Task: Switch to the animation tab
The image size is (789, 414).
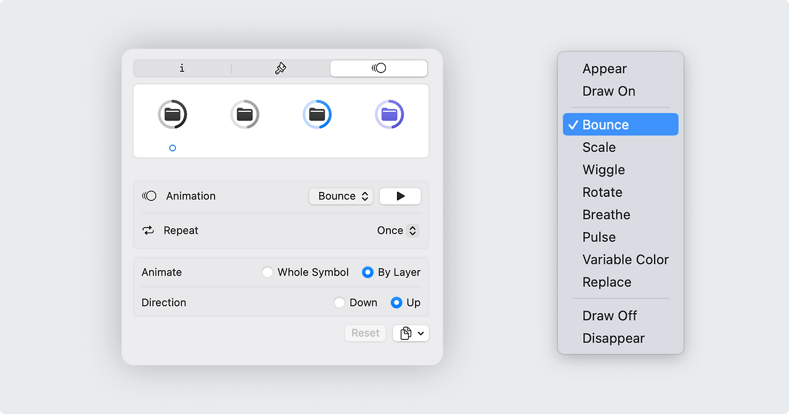Action: tap(378, 68)
